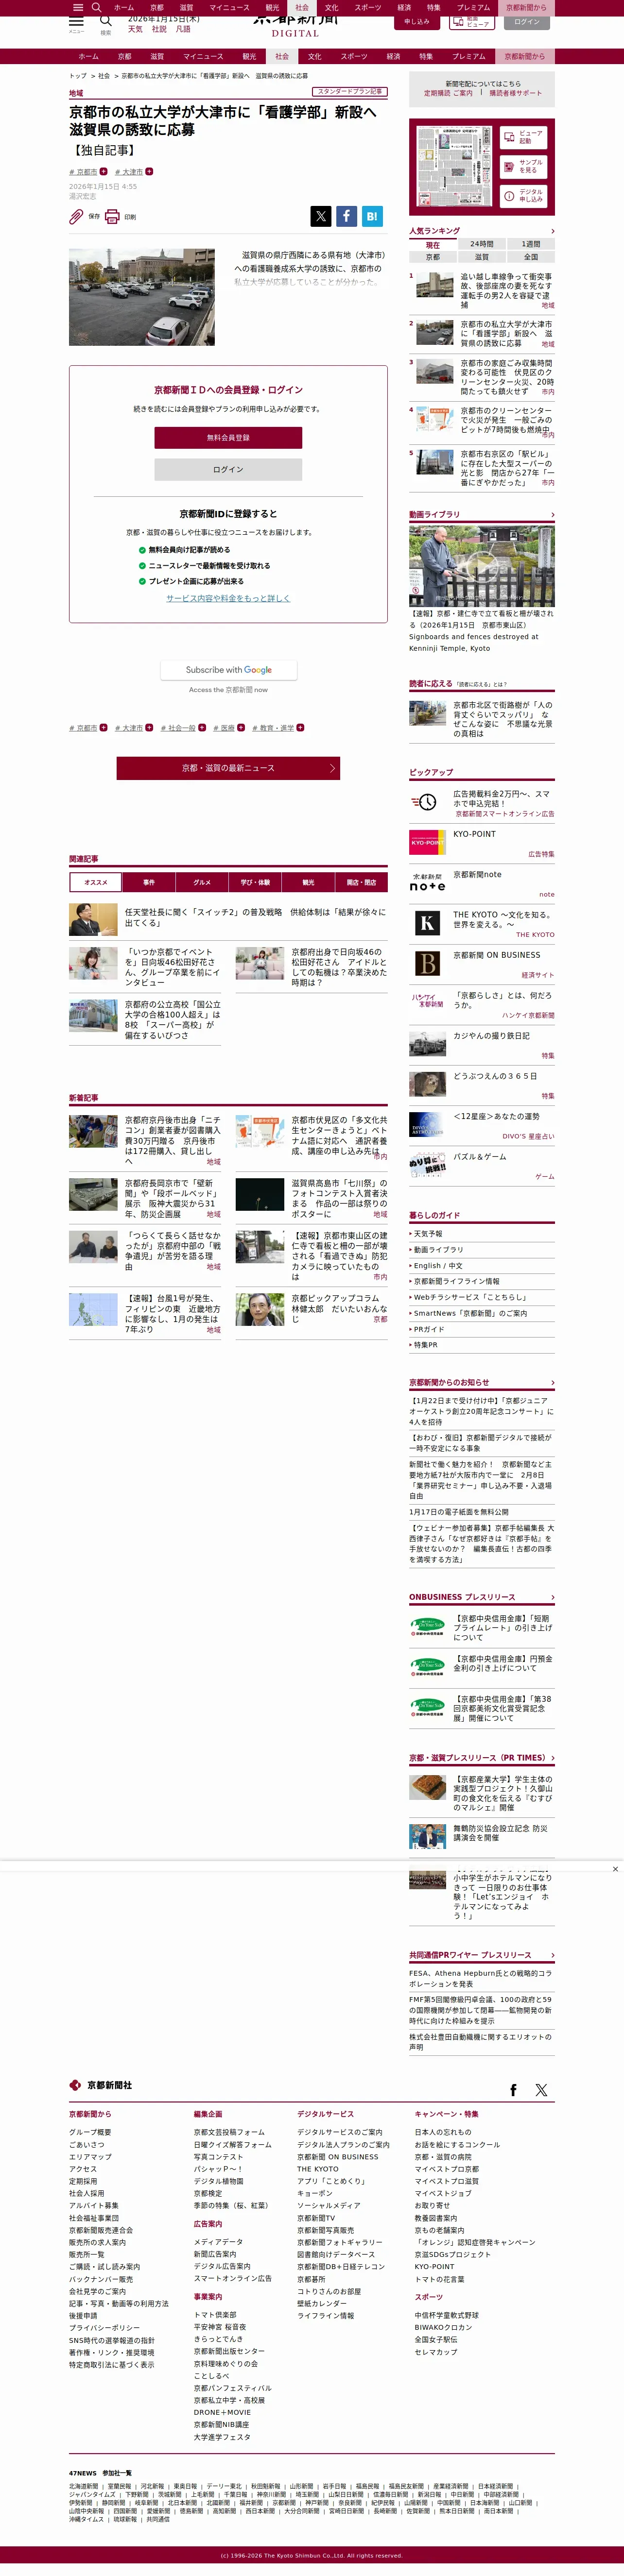Select ranking tab 24時間

[x=482, y=244]
